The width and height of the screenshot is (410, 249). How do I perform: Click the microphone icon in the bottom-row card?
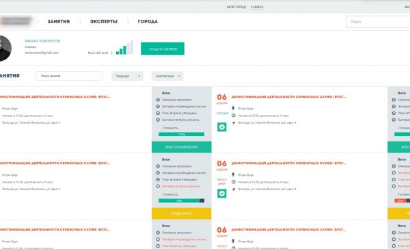point(233,241)
